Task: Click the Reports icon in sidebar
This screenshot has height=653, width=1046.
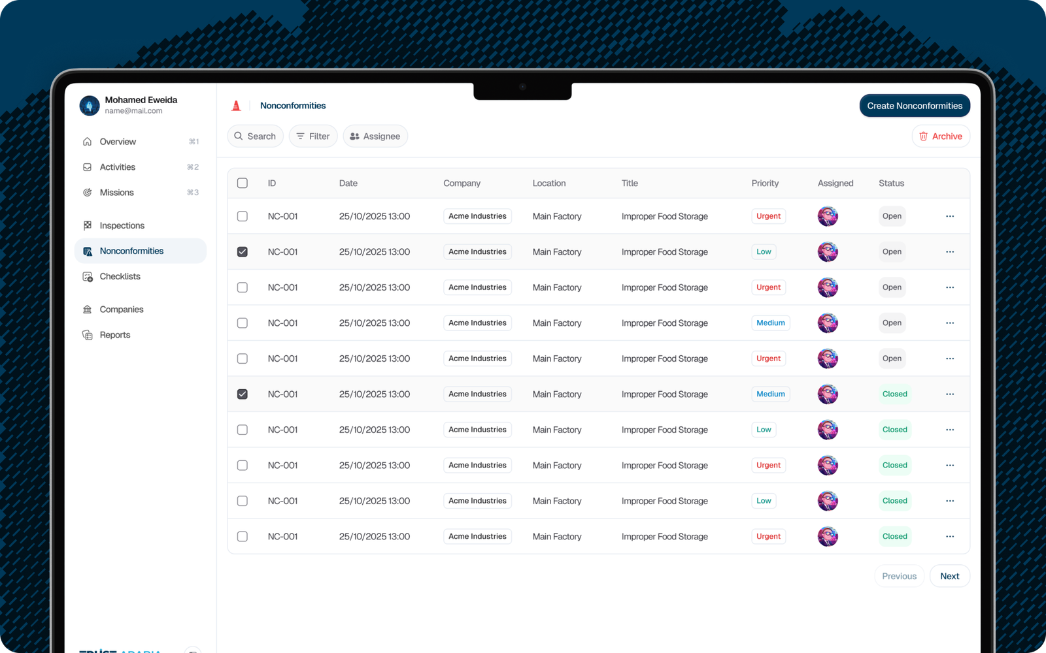Action: [87, 335]
